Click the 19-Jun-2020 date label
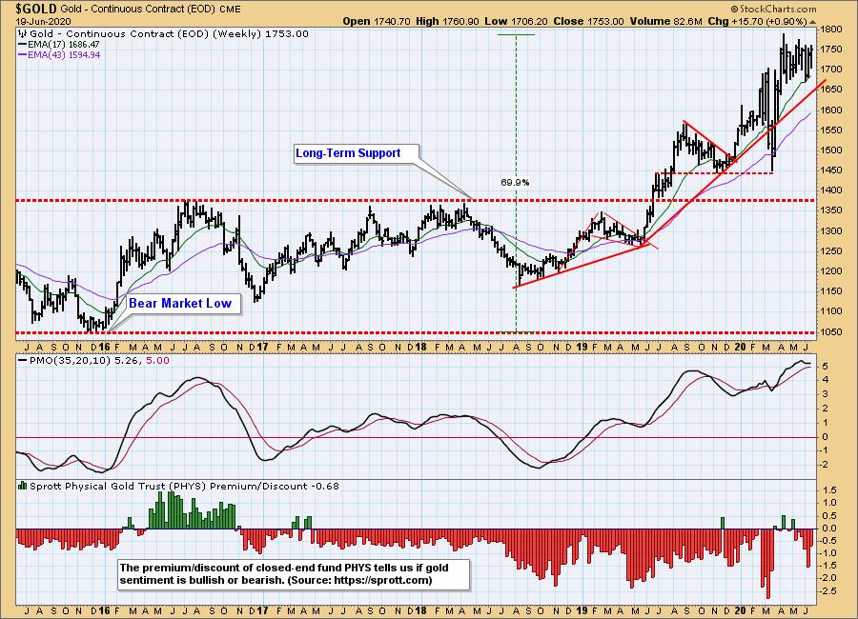This screenshot has width=858, height=619. (42, 21)
